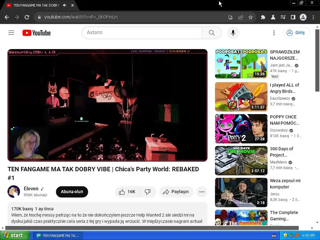Click the Giriş sign-in button
The width and height of the screenshot is (320, 240).
(296, 32)
